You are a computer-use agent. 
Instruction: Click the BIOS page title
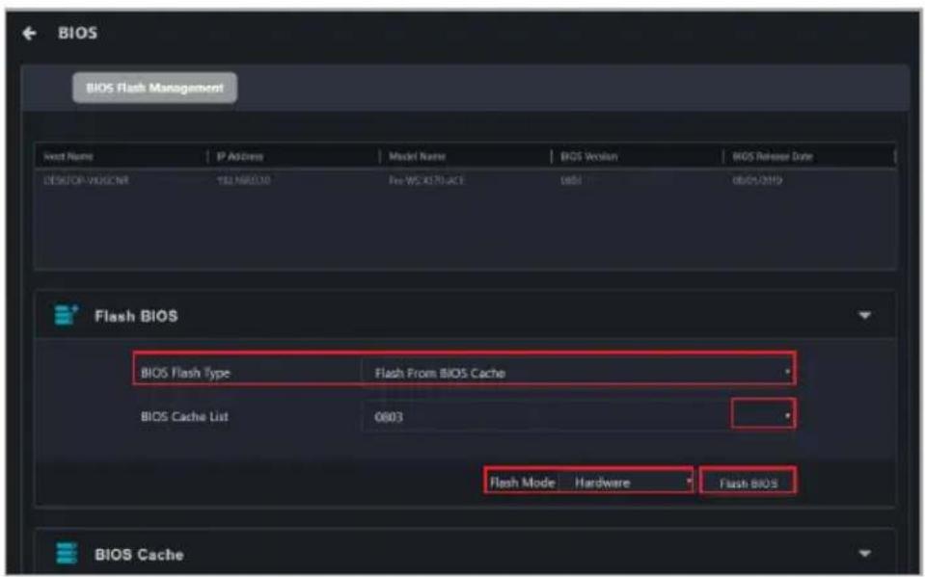tap(77, 33)
